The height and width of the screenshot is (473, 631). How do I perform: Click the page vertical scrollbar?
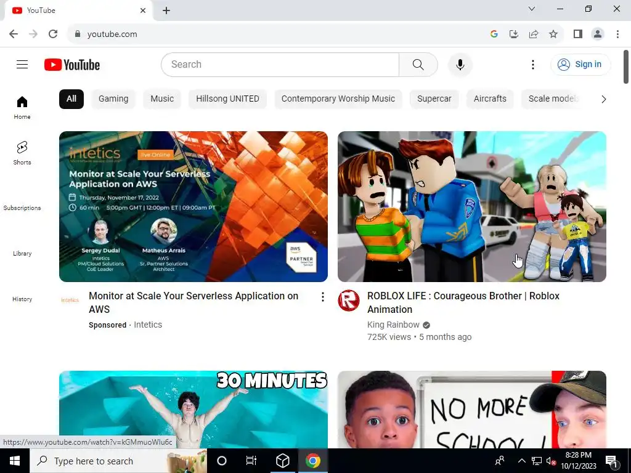coord(626,67)
